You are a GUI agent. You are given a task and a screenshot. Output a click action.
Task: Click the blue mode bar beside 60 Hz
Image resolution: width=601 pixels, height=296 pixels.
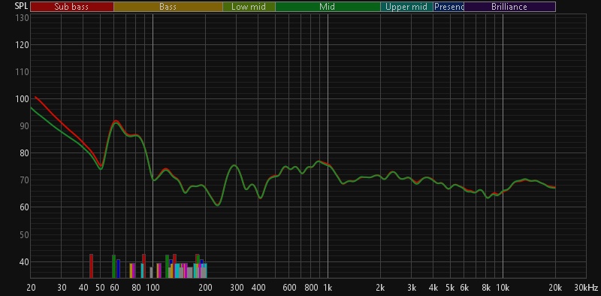coord(119,268)
